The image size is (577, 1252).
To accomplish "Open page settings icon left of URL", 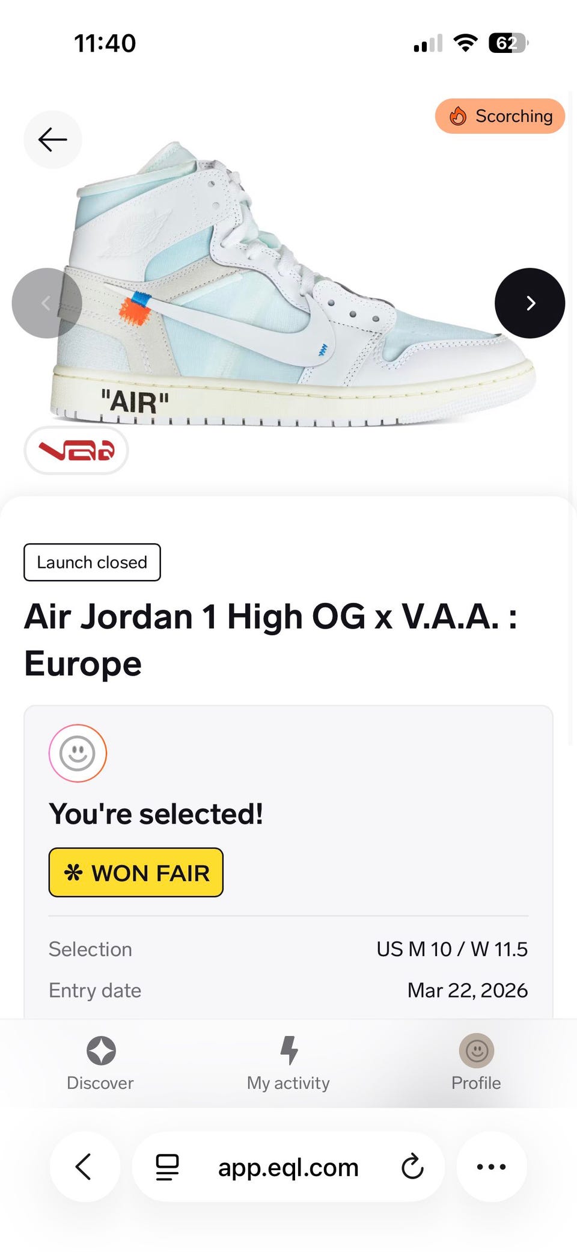I will pos(167,1167).
